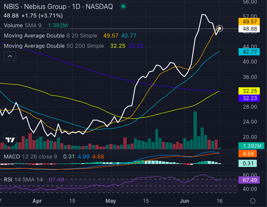Click the purple 32.23 price axis label

249,98
